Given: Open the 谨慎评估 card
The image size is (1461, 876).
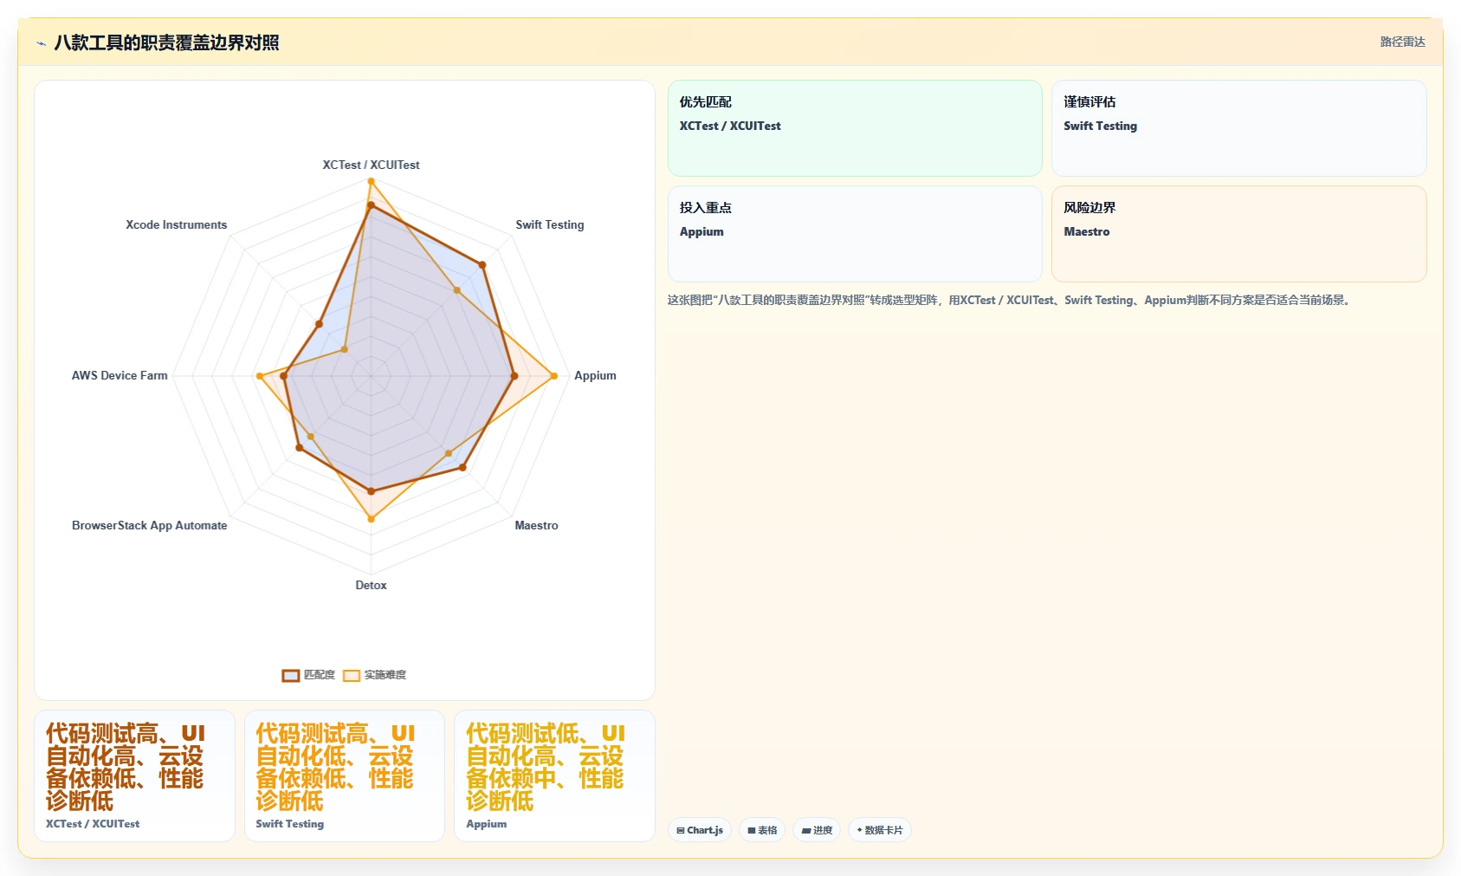Looking at the screenshot, I should 1238,128.
